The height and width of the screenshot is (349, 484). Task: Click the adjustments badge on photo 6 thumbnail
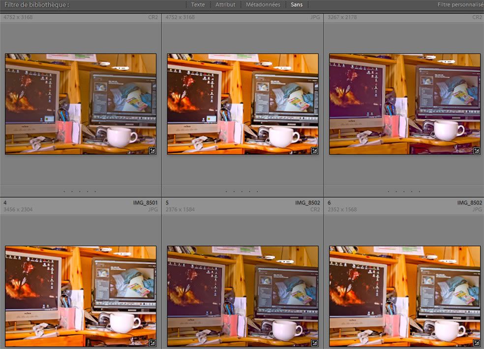pyautogui.click(x=476, y=343)
